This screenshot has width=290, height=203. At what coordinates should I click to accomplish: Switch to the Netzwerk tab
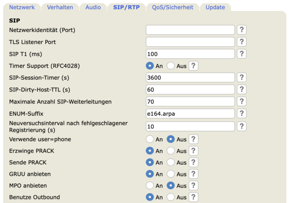(22, 7)
